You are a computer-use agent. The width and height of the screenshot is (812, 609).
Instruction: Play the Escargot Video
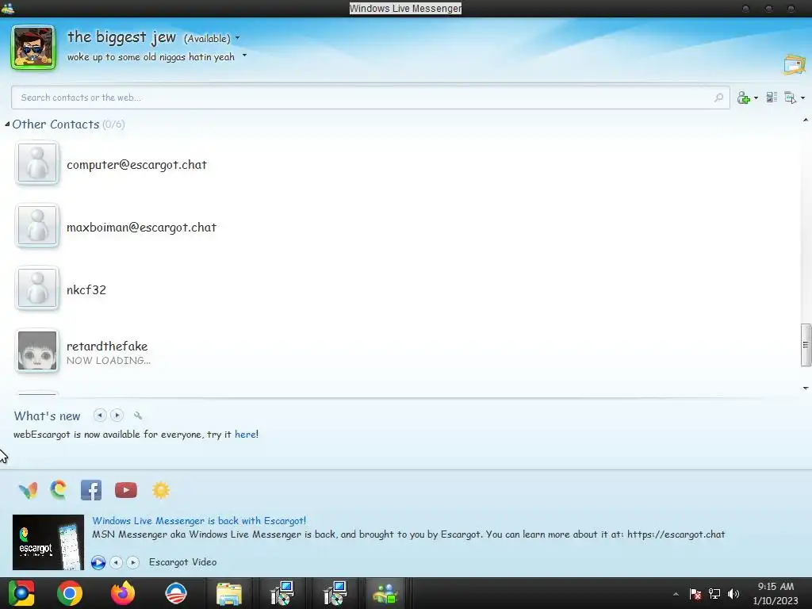(x=98, y=562)
